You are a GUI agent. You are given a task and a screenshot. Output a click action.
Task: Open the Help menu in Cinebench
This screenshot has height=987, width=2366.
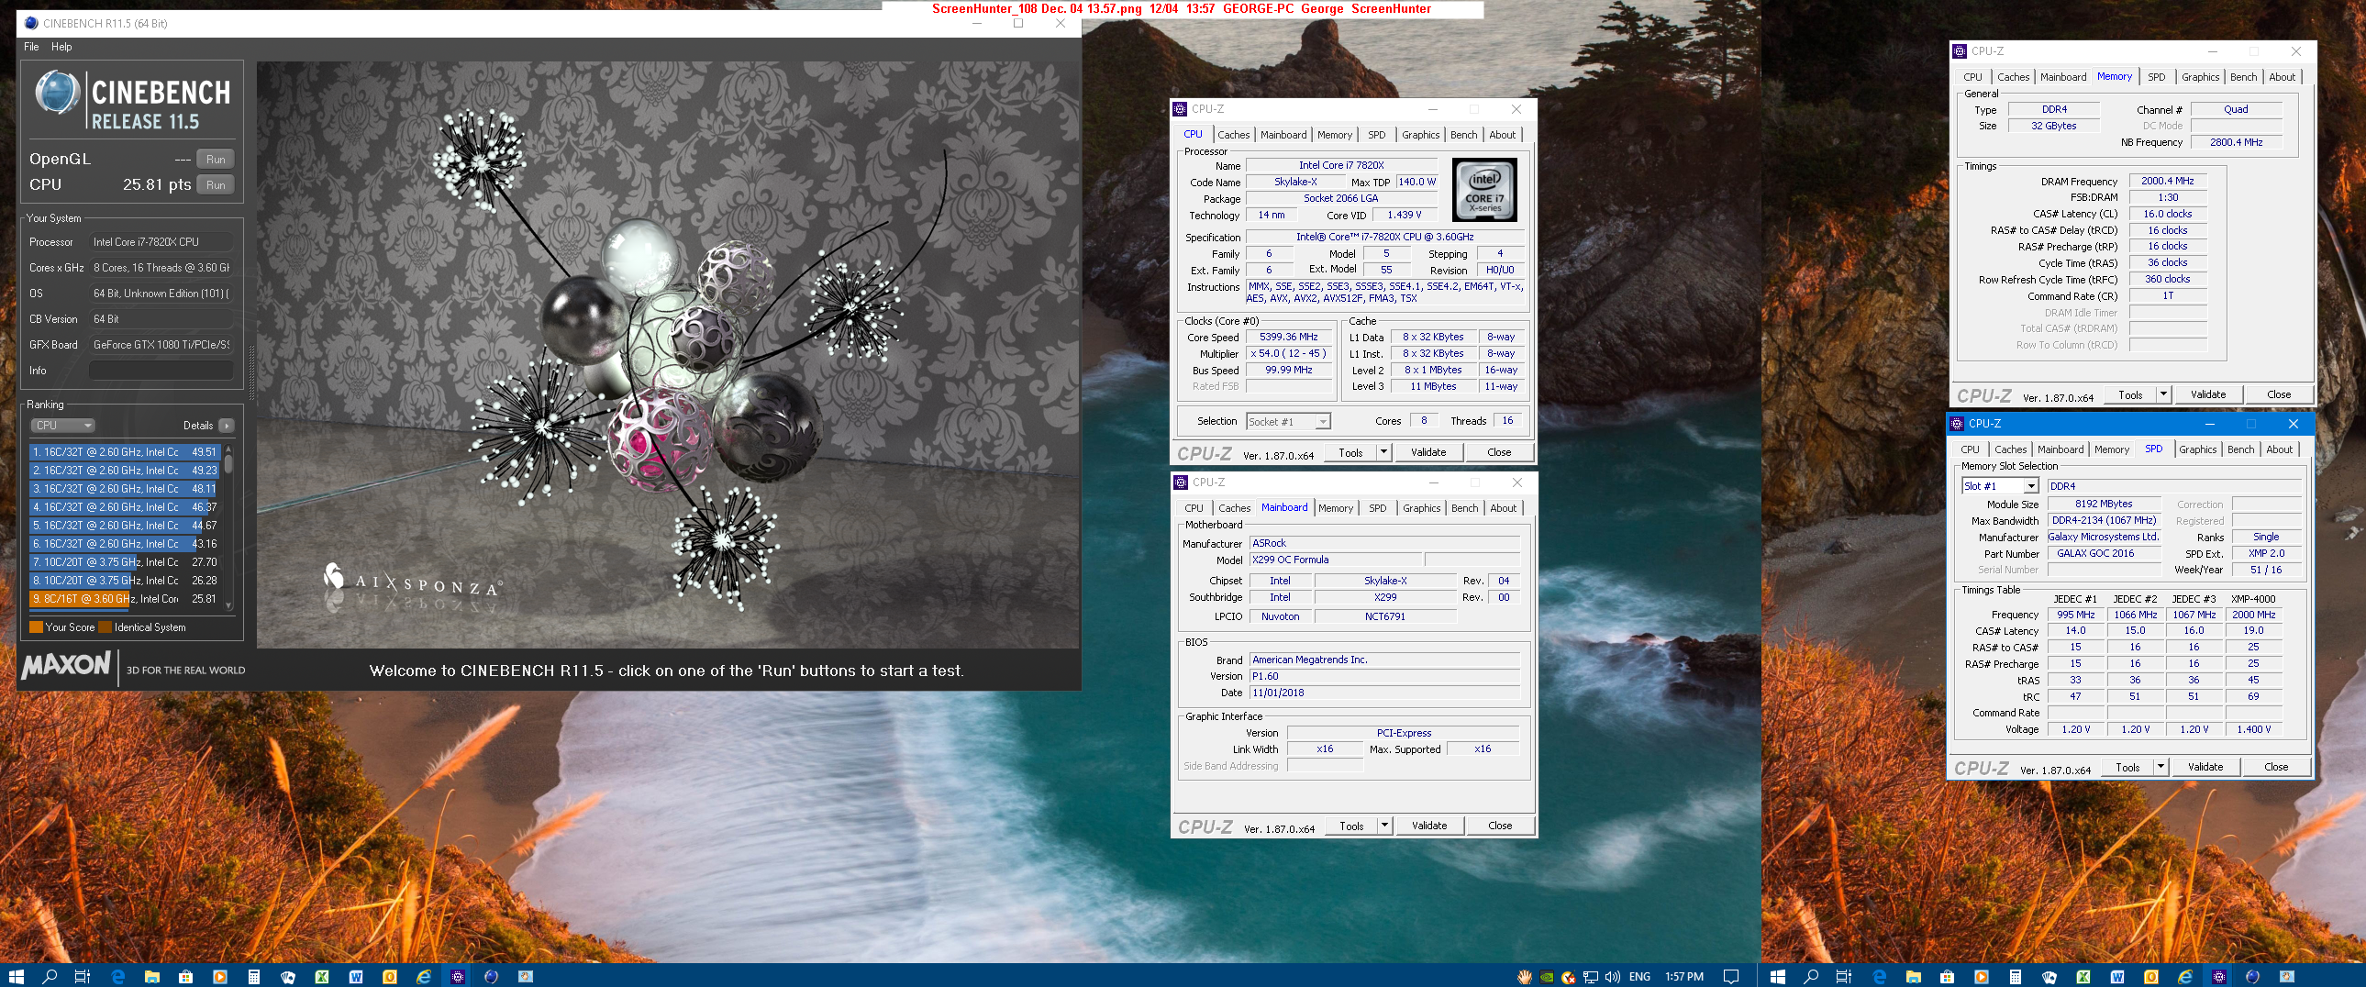tap(61, 47)
